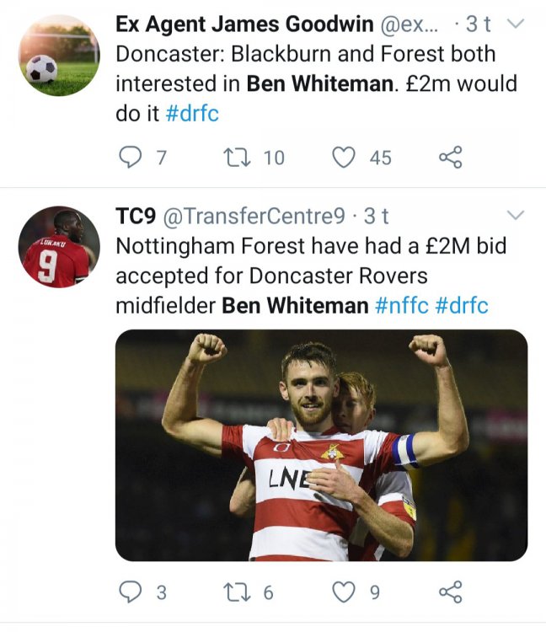Reply to Ex Agent James Goodwin's tweet

(130, 157)
